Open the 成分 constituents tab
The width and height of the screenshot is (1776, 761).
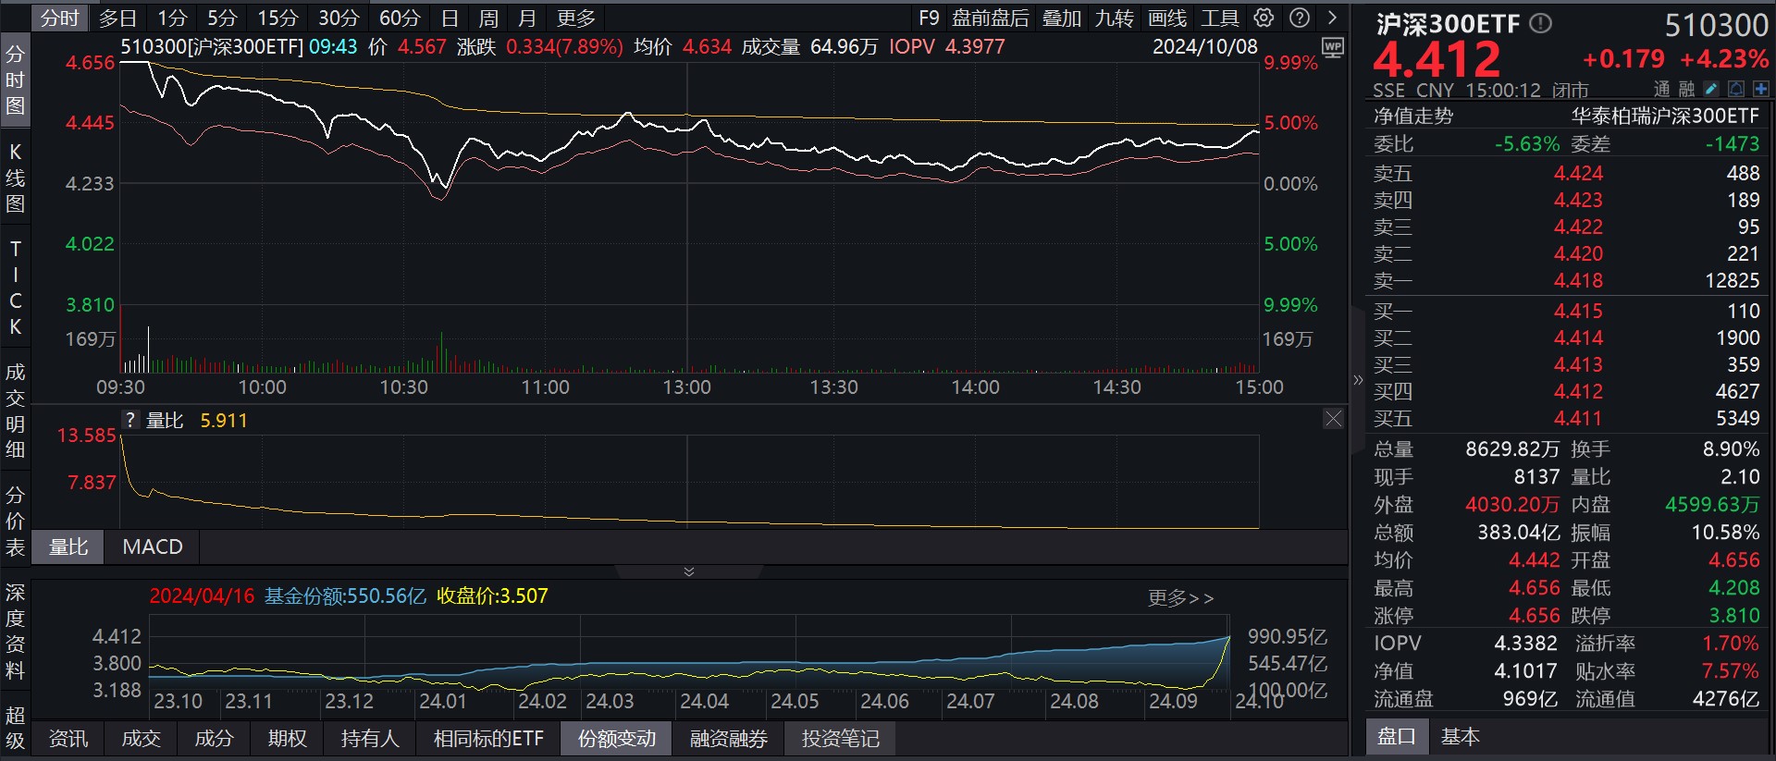click(214, 739)
